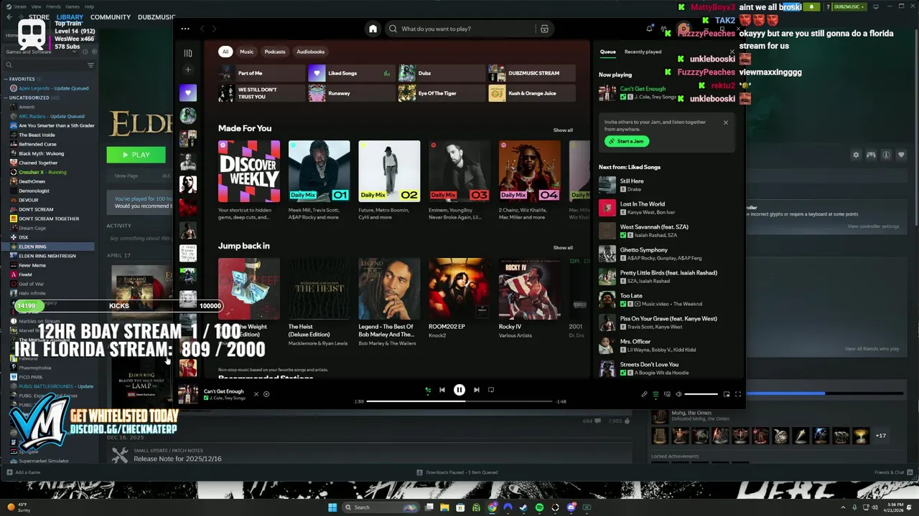
Task: Enter Spotify full screen mode
Action: pos(737,394)
